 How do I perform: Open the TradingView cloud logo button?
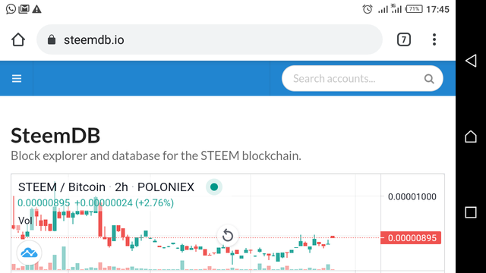29,253
